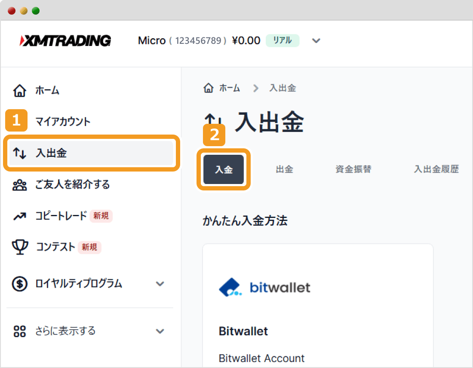This screenshot has height=368, width=473.
Task: Switch to the 入出金履歴 tab
Action: coord(436,169)
